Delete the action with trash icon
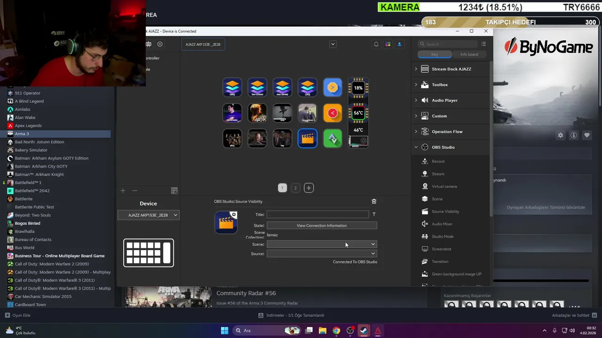This screenshot has width=602, height=338. click(374, 201)
